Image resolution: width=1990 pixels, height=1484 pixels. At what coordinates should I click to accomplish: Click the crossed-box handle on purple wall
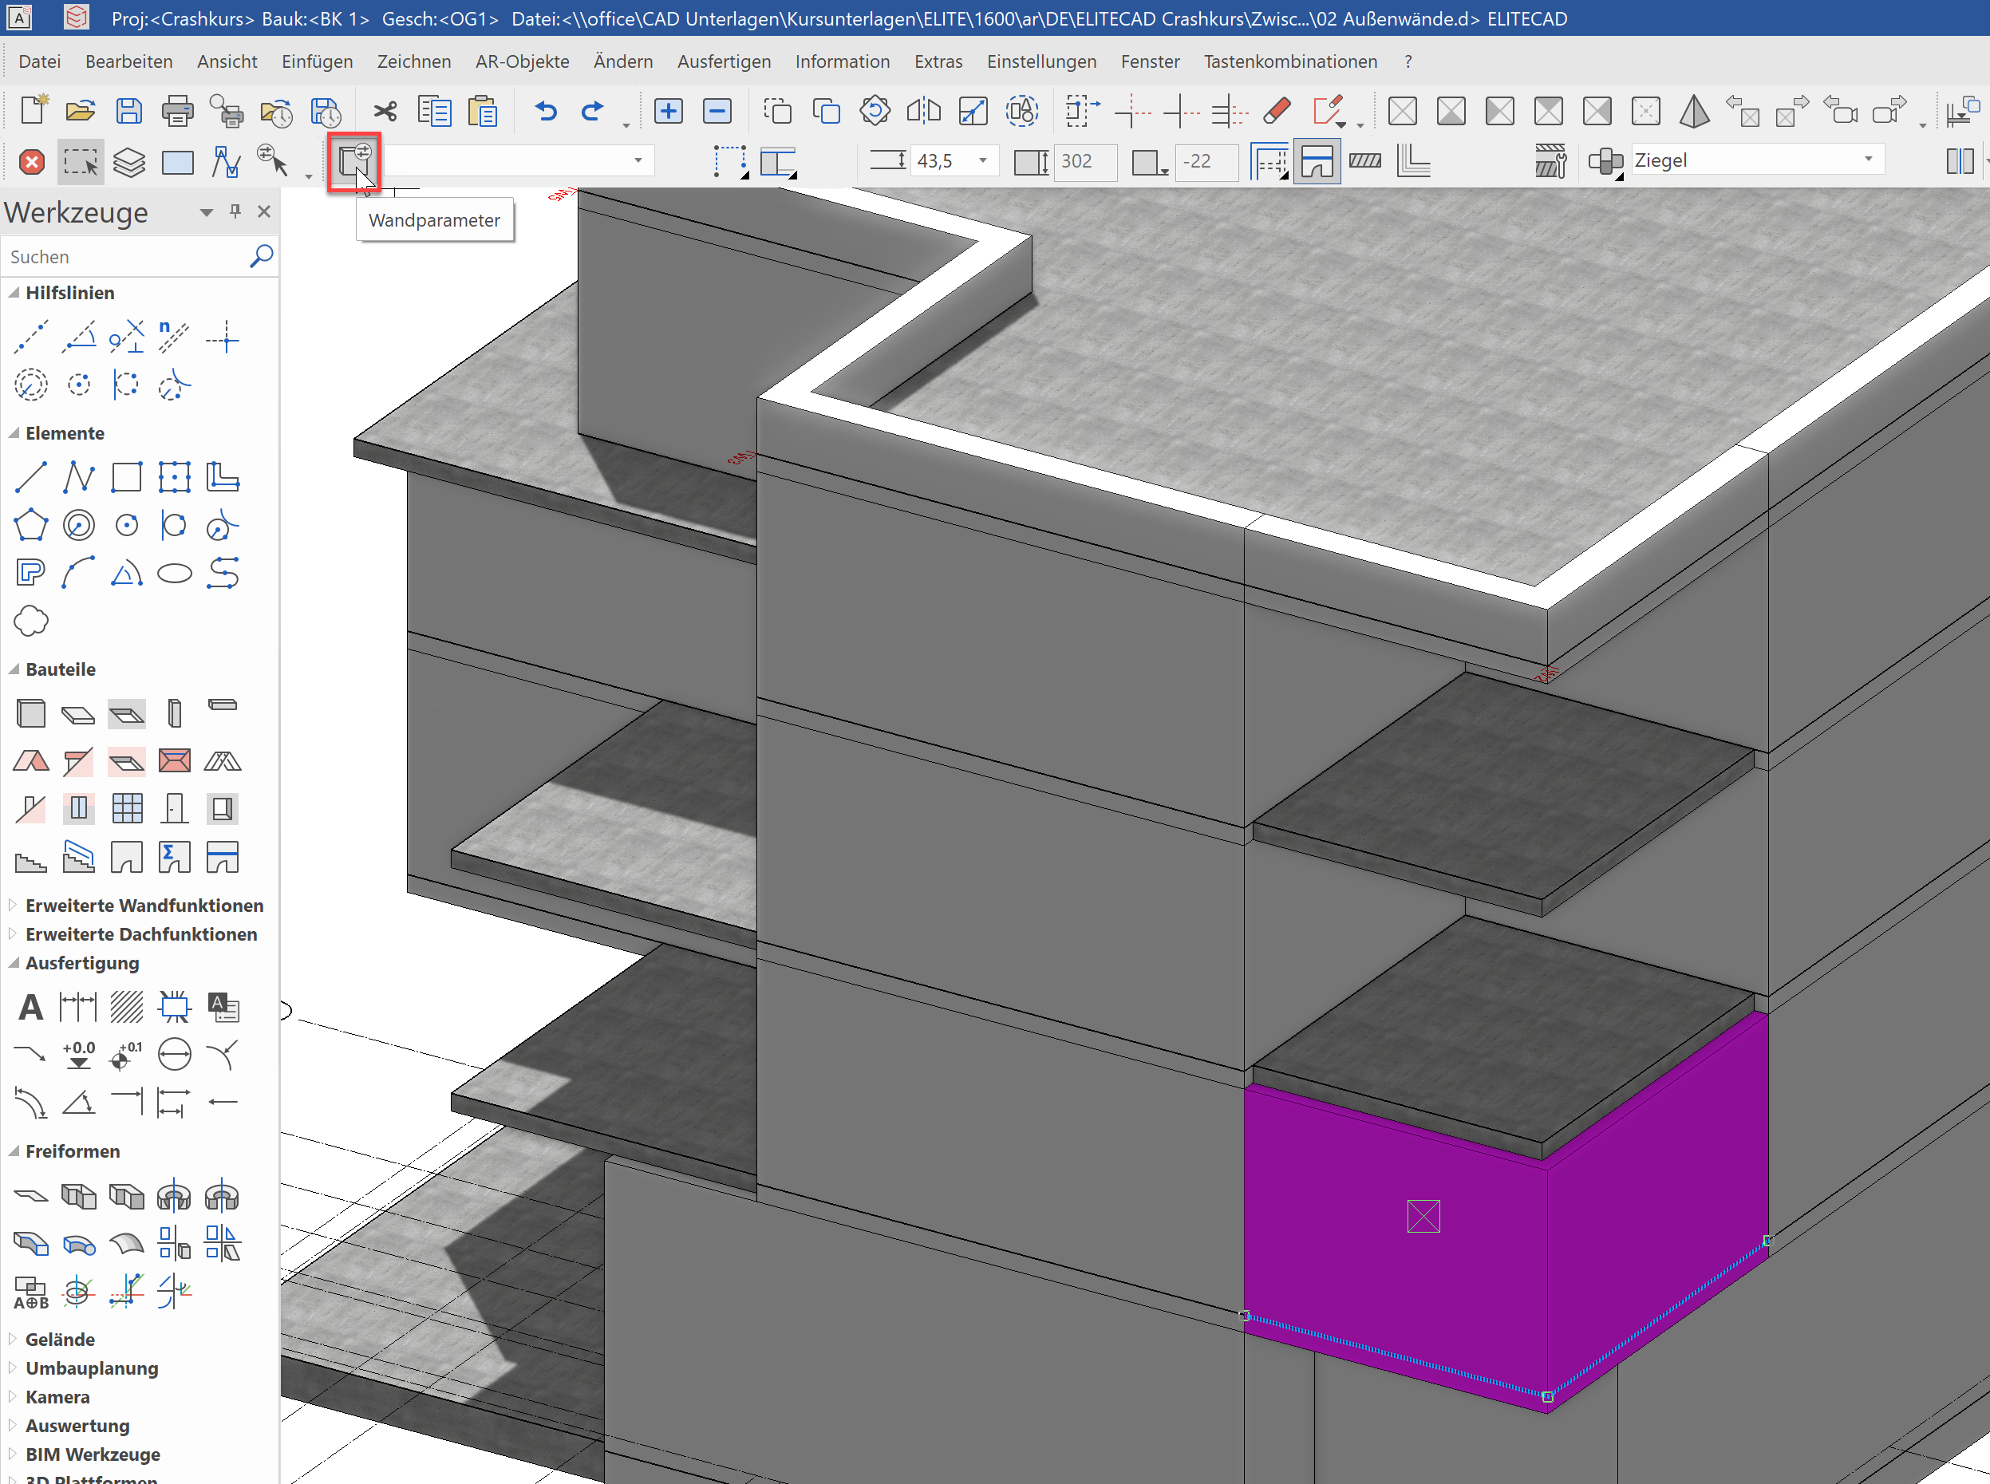1423,1216
